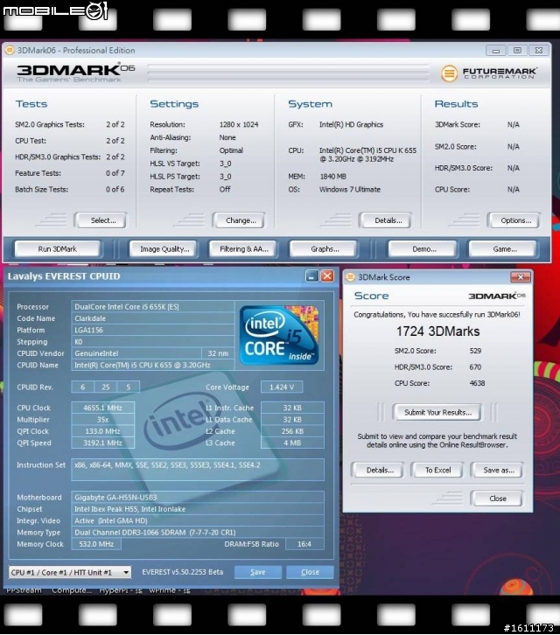
Task: Open Image Quality settings
Action: [x=164, y=249]
